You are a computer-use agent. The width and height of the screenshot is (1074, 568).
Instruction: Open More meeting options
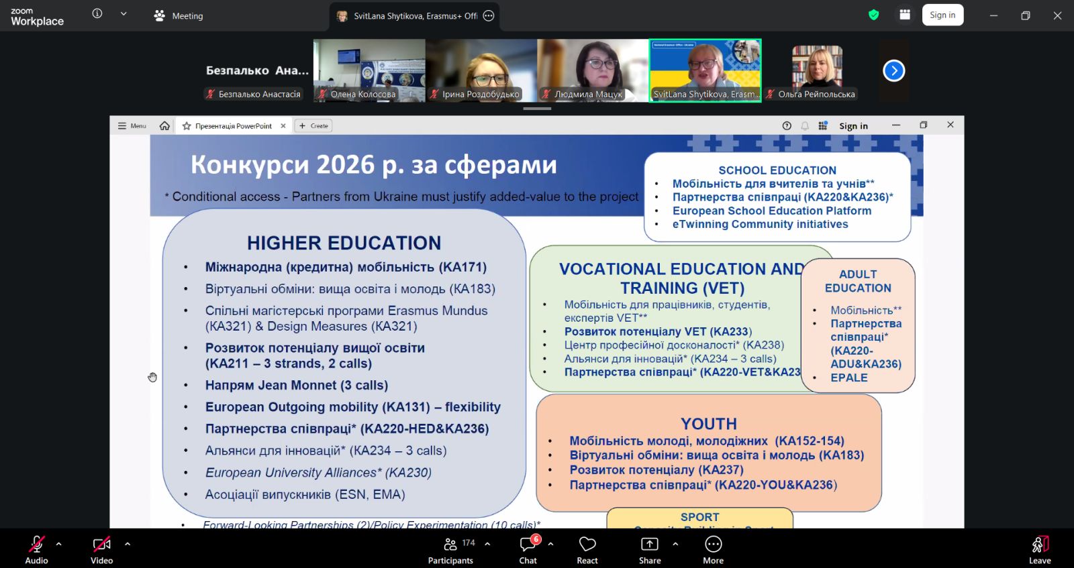pos(714,549)
